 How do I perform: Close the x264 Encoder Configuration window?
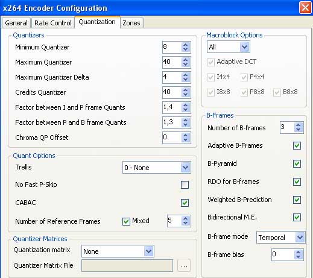point(305,8)
